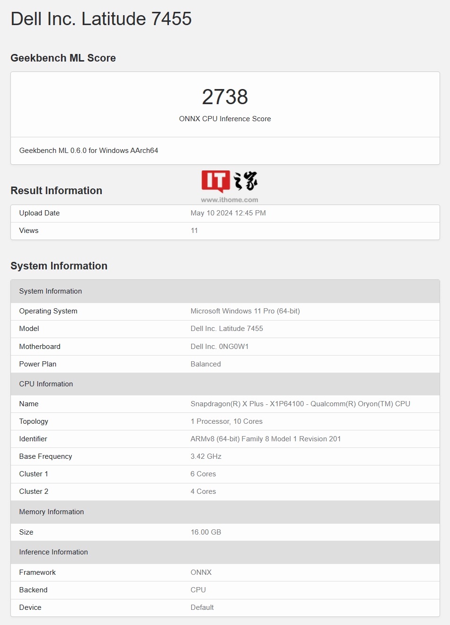The image size is (450, 625).
Task: Click the Cluster 2 label
Action: click(34, 491)
